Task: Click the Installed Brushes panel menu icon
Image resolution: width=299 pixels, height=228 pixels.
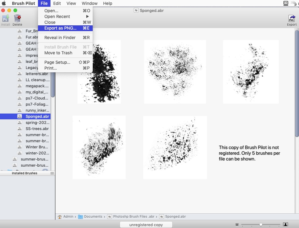Action: coord(52,173)
